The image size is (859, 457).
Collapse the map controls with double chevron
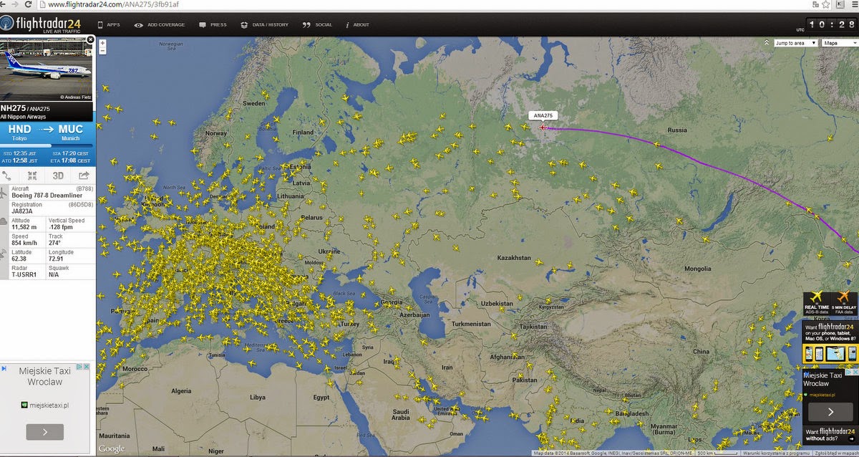(768, 43)
